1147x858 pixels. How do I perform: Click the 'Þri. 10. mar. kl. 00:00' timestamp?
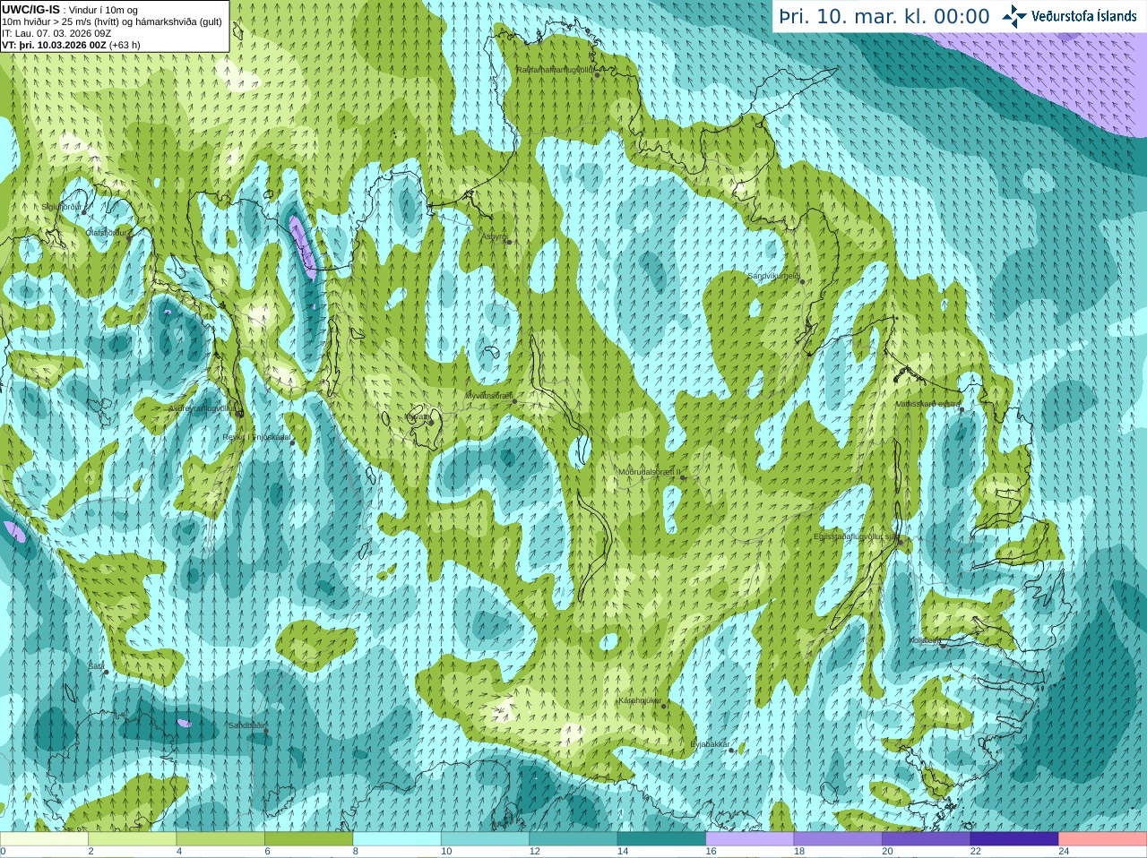[884, 17]
